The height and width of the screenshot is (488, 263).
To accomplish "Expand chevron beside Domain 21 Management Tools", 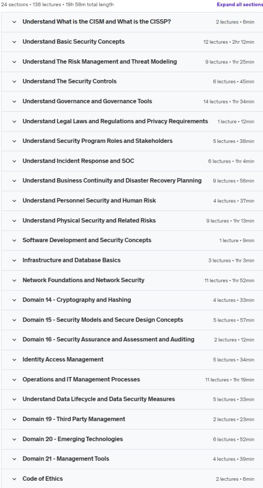I will pos(15,459).
